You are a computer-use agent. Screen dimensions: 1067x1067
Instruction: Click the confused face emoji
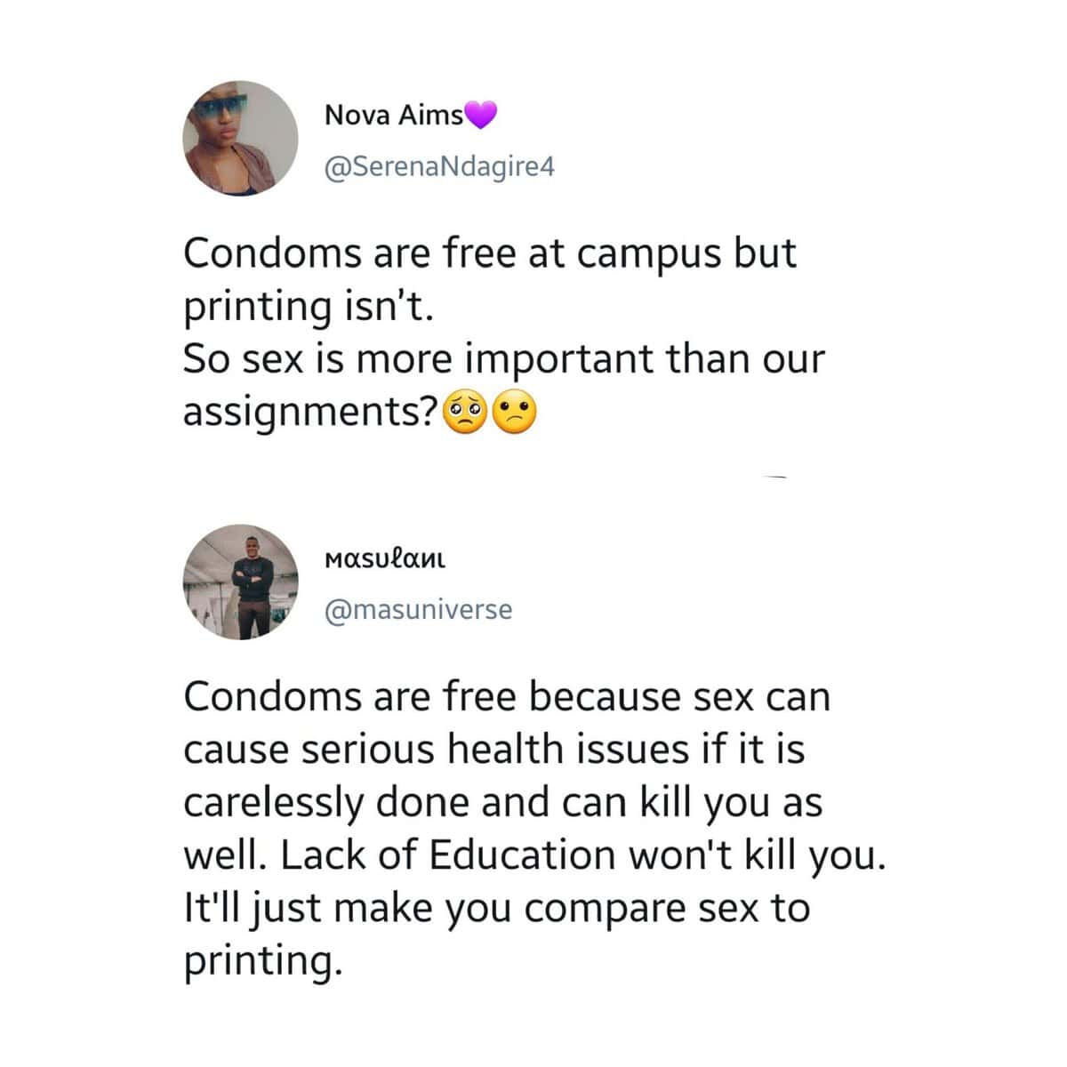point(516,413)
